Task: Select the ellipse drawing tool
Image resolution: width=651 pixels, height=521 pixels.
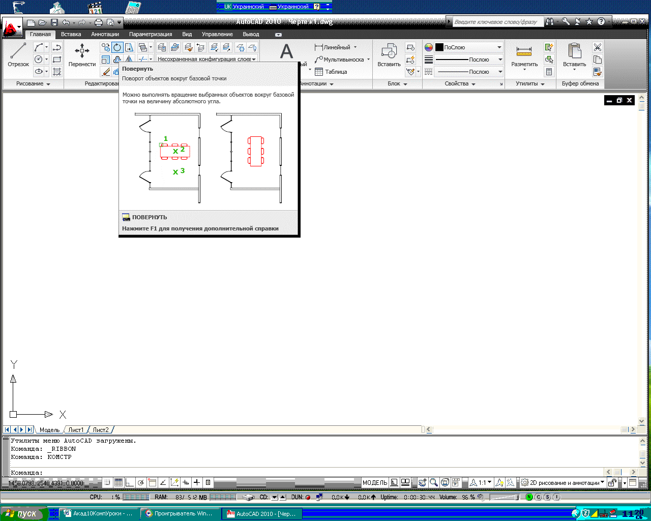Action: click(39, 72)
